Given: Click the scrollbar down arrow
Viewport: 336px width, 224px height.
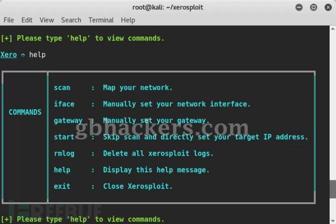Looking at the screenshot, I should [x=333, y=221].
